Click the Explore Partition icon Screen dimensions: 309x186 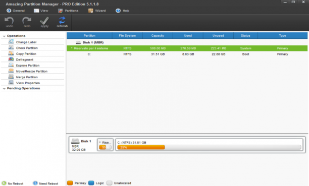[x=11, y=65]
